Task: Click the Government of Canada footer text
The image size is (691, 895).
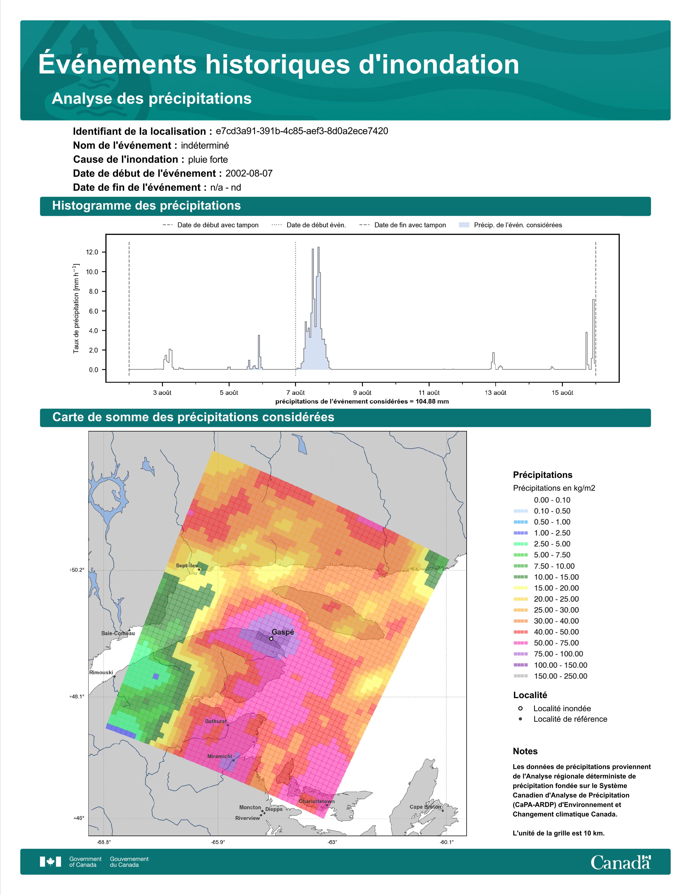Action: pos(85,862)
